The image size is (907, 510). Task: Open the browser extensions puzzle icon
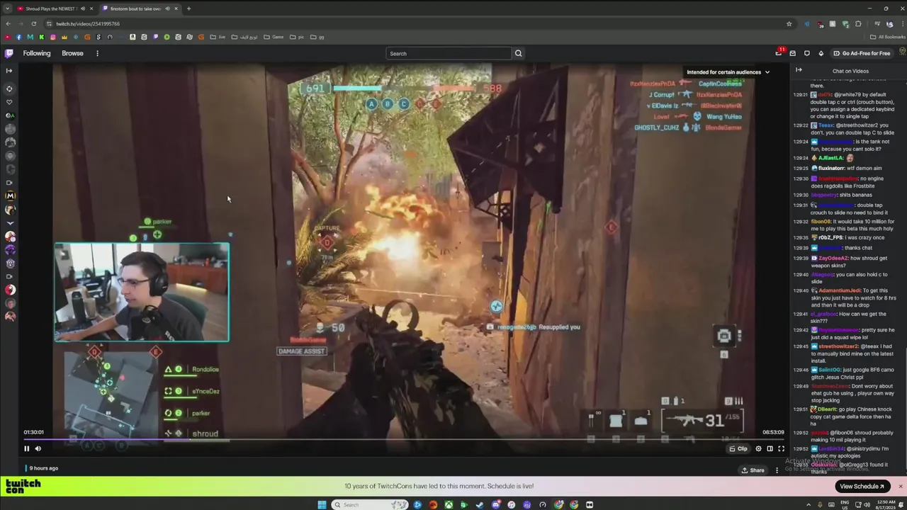[x=858, y=23]
